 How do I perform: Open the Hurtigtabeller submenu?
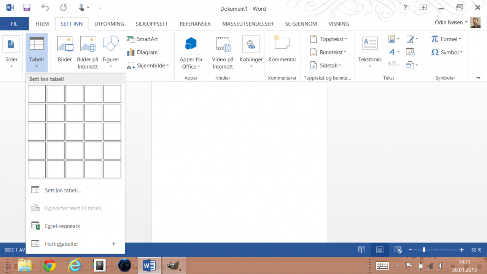click(75, 244)
